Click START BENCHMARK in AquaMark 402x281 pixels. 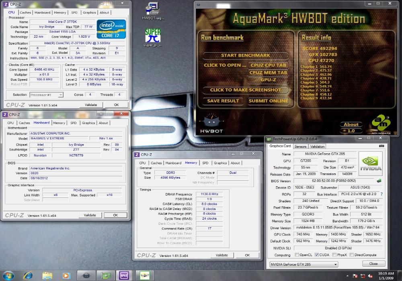coord(245,55)
